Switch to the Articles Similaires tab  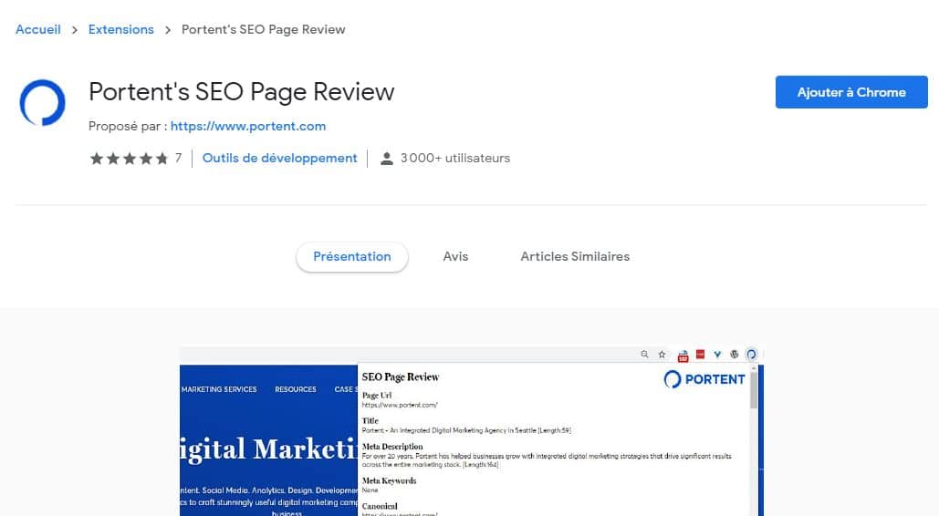575,257
